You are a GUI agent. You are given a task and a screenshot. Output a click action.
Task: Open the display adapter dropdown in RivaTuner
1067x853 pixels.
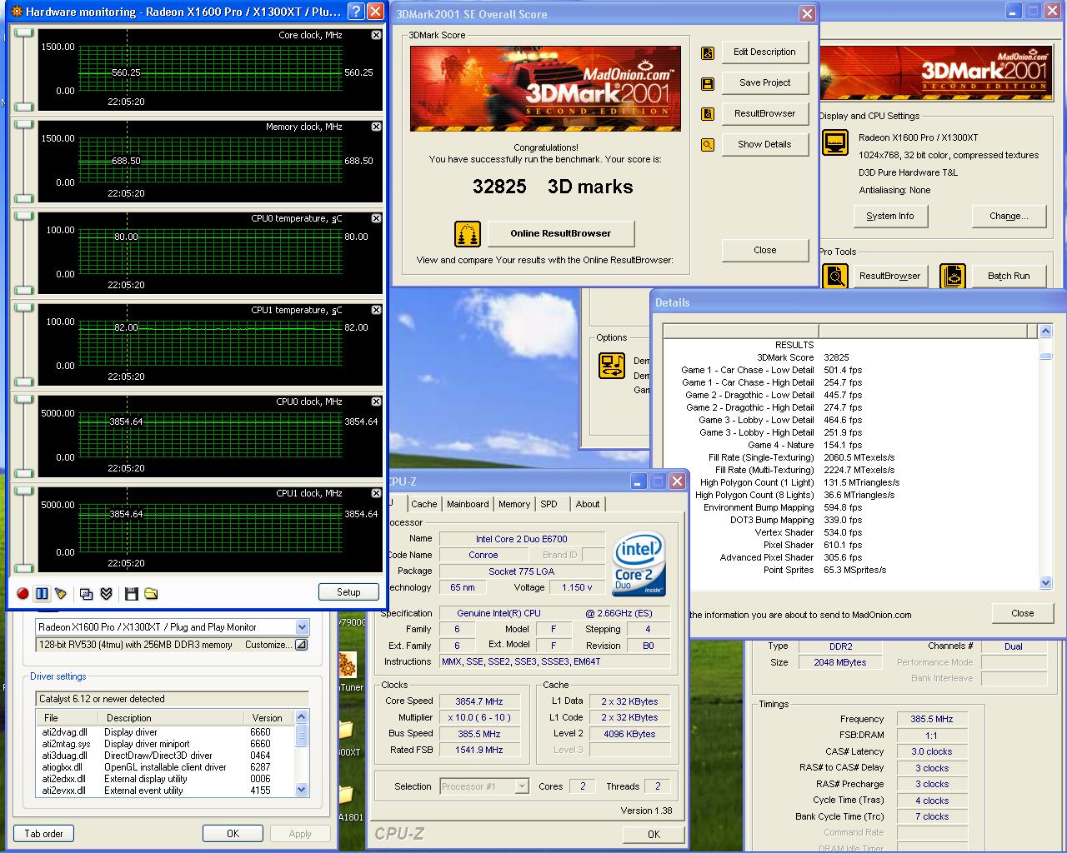point(302,627)
